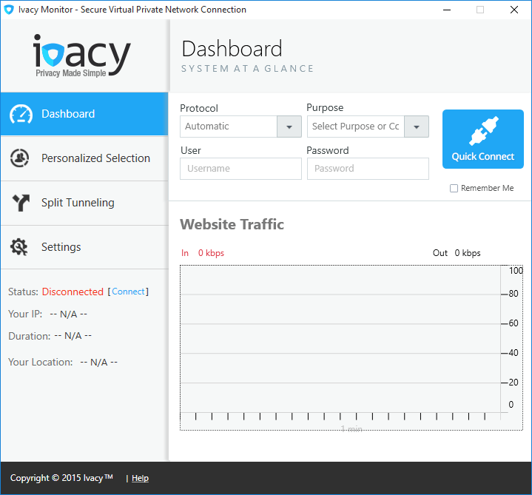Image resolution: width=532 pixels, height=495 pixels.
Task: Minimize the Ivacy Monitor window
Action: tap(447, 10)
